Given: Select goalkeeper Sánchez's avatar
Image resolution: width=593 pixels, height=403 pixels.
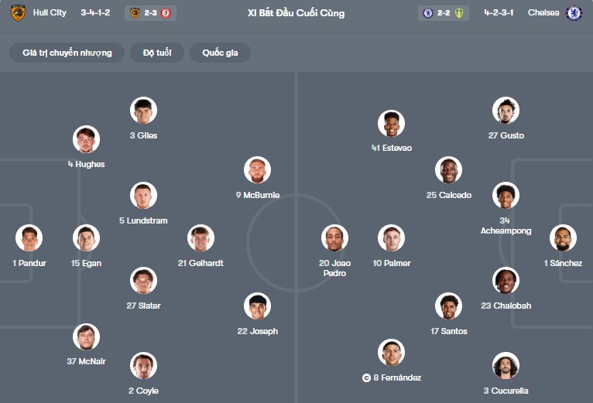Looking at the screenshot, I should pos(563,238).
